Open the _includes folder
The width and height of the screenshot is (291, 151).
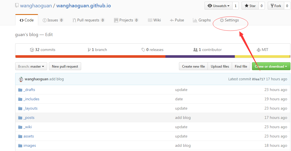click(x=31, y=99)
